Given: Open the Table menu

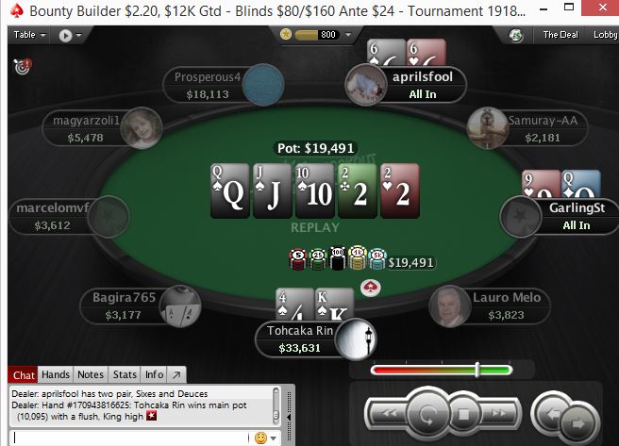Looking at the screenshot, I should click(29, 35).
